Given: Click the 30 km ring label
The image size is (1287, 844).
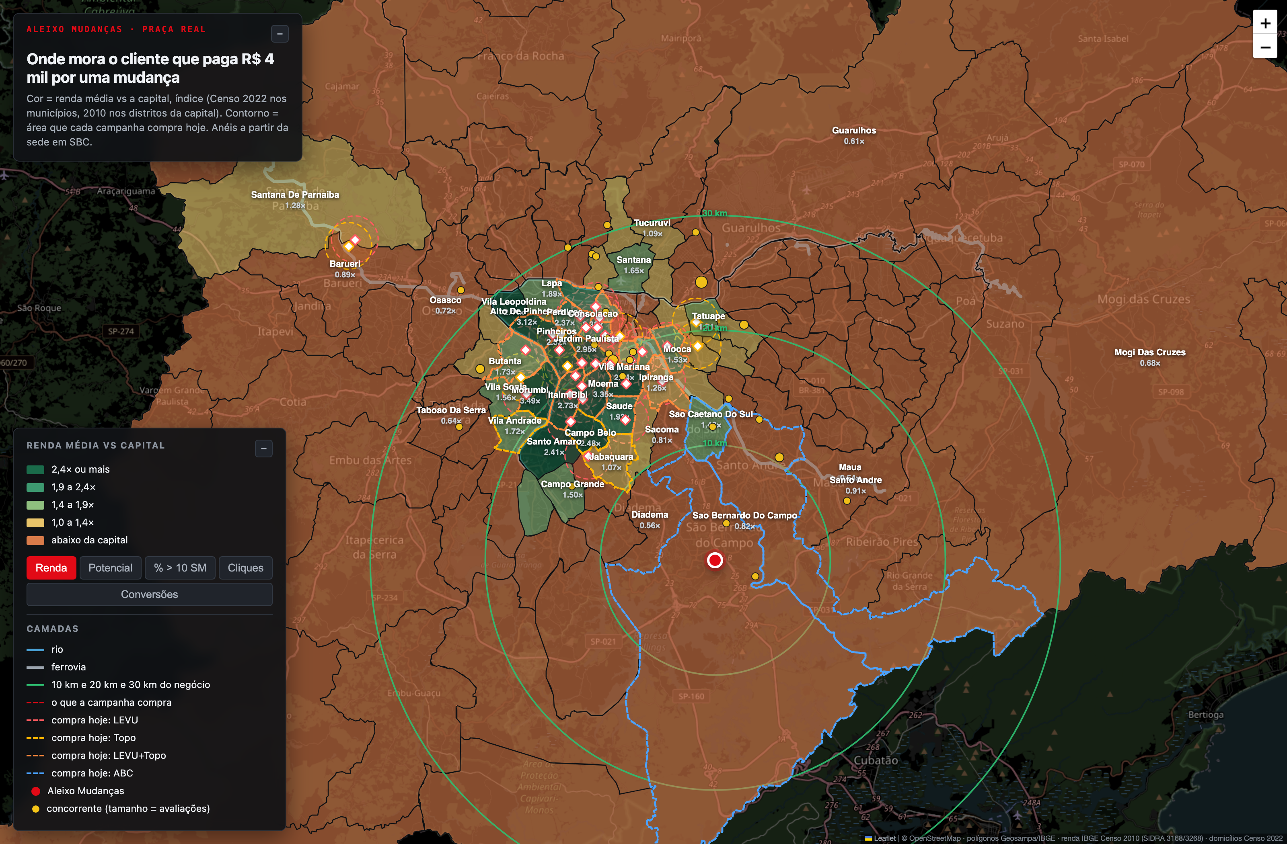Looking at the screenshot, I should point(714,213).
